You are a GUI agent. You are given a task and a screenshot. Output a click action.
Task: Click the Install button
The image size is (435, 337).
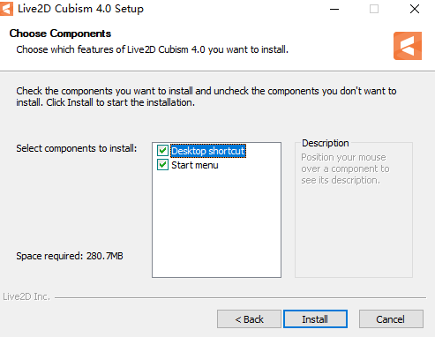[315, 319]
